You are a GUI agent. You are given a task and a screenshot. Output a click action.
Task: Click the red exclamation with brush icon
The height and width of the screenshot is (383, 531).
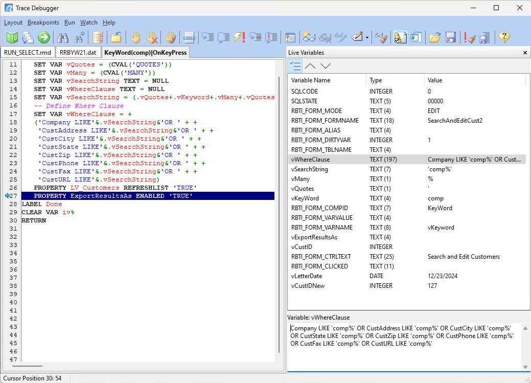tap(469, 37)
